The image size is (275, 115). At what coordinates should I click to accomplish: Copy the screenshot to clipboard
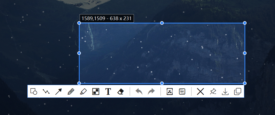tap(238, 91)
